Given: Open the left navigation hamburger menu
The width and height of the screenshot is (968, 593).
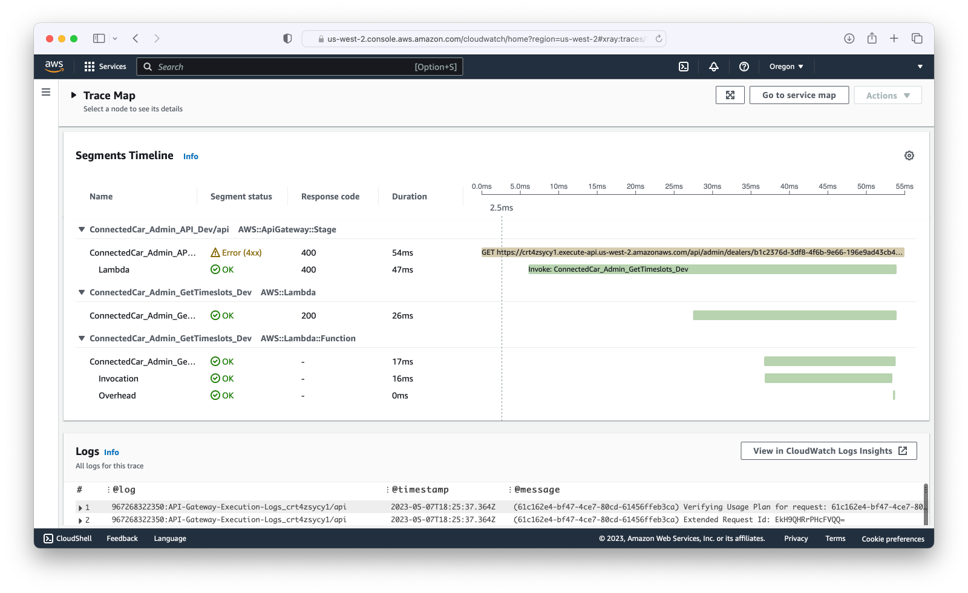Looking at the screenshot, I should (46, 93).
